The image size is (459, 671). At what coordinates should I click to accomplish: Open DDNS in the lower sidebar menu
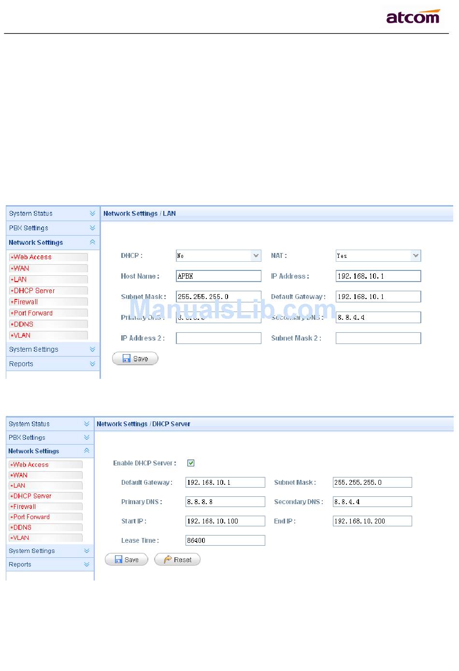(x=45, y=527)
